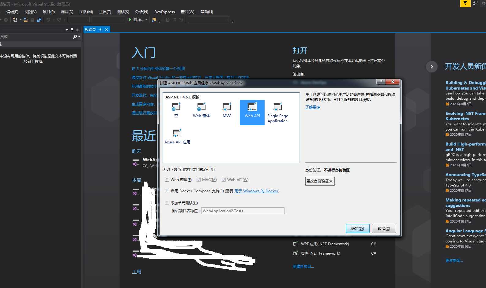Enable 添加单元测试(U) checkbox
Screen dimensions: 486x288
[167, 203]
